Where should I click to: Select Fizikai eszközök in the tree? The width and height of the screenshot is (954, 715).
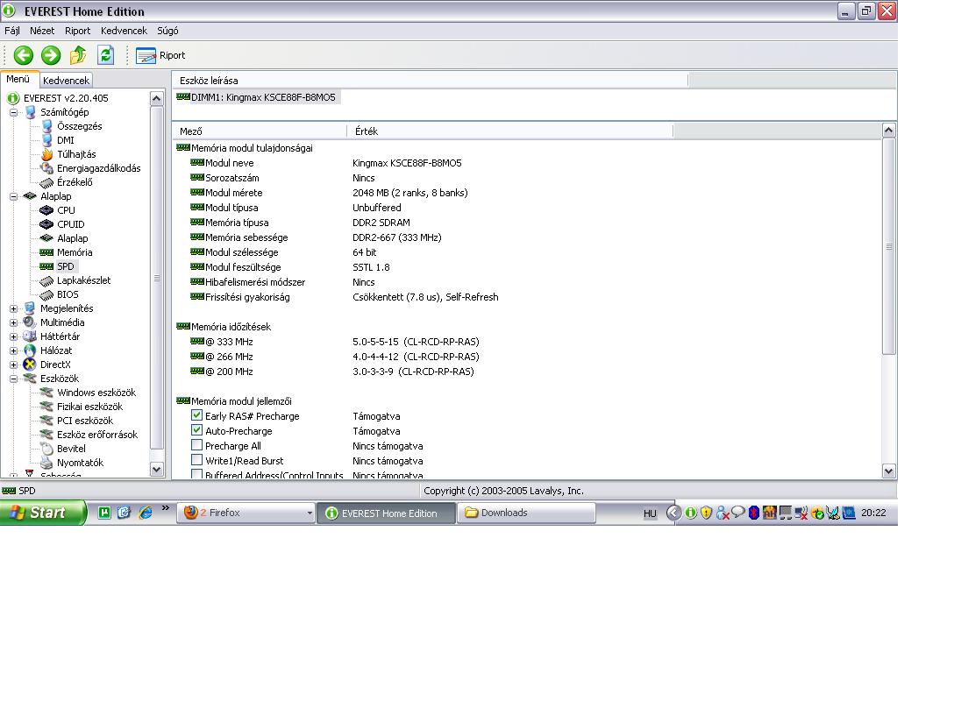point(89,407)
